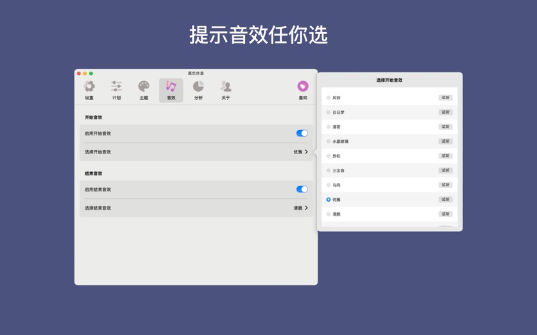Screen dimensions: 537x335
Task: Select the 风铃 sound radio button
Action: (x=328, y=98)
